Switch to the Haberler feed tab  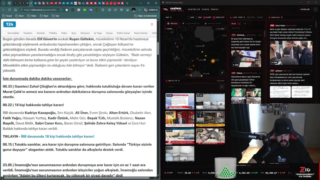236,28
